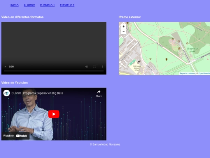The height and width of the screenshot is (158, 210).
Task: Click the heading Video de Youtube:
Action: [15, 83]
